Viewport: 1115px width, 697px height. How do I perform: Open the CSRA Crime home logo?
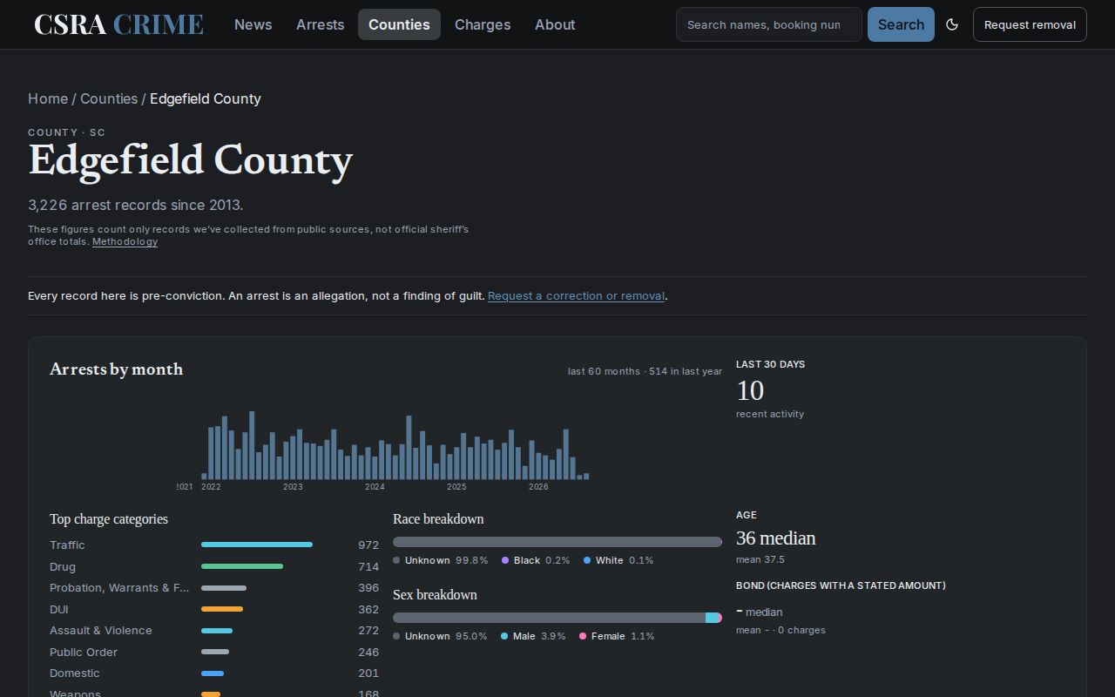118,24
